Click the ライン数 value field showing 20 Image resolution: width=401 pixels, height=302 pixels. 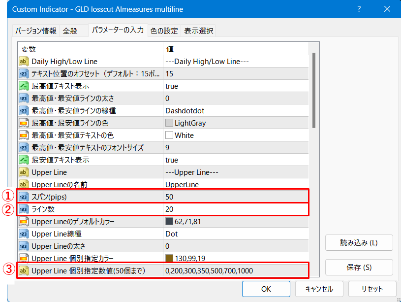tap(235, 209)
